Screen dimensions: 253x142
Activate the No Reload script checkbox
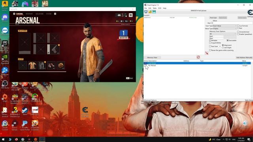pos(145,66)
